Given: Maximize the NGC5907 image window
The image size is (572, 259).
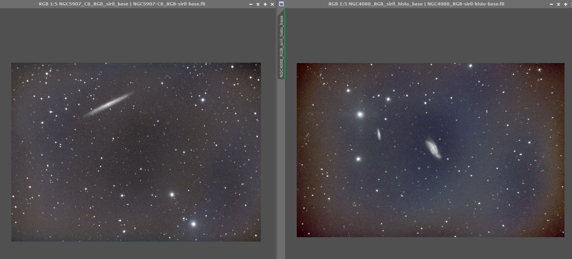Looking at the screenshot, I should pyautogui.click(x=265, y=4).
